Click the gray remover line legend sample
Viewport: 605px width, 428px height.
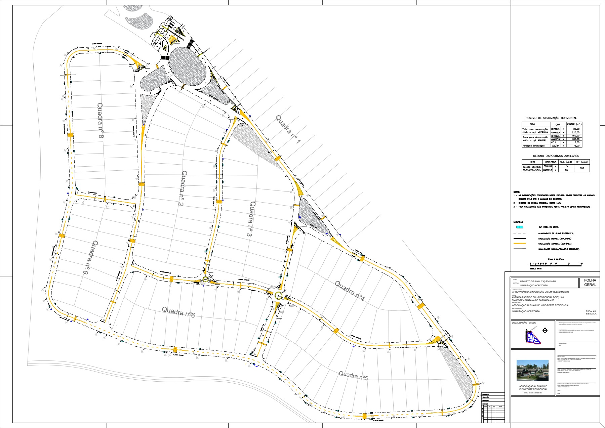(520, 249)
